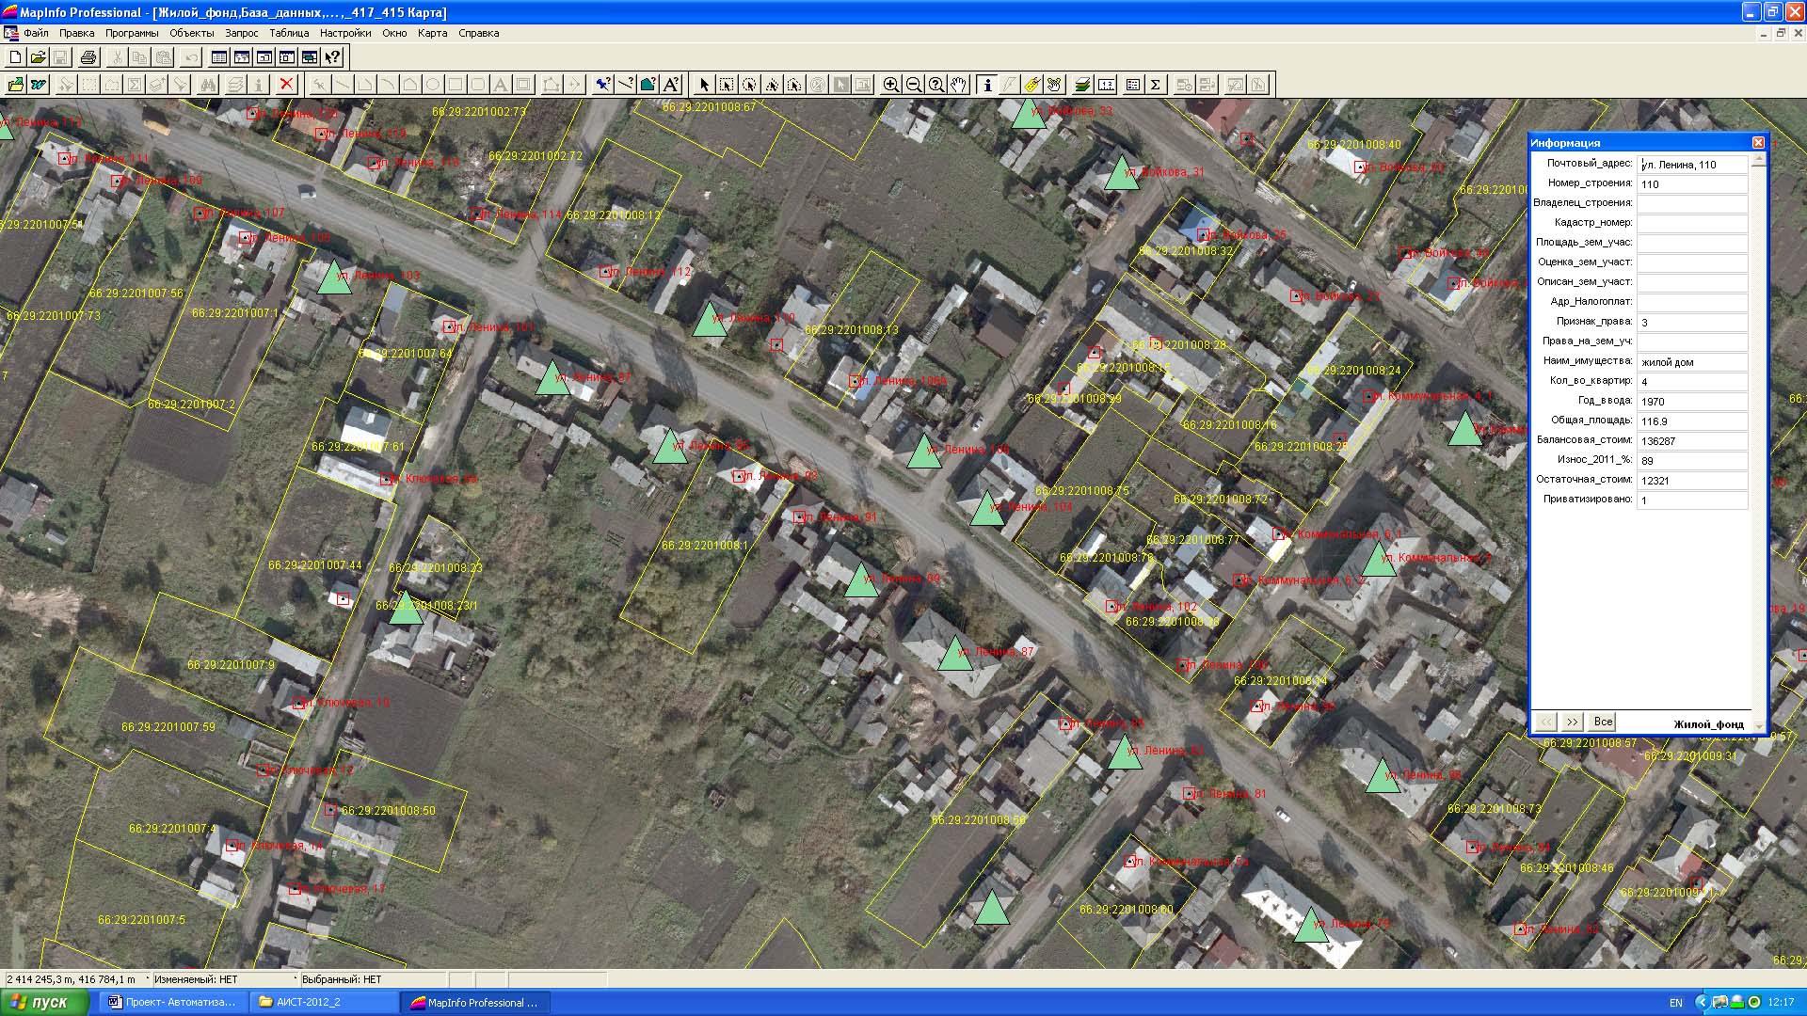Image resolution: width=1807 pixels, height=1016 pixels.
Task: Click the Почтовый_адрес value field
Action: 1692,165
